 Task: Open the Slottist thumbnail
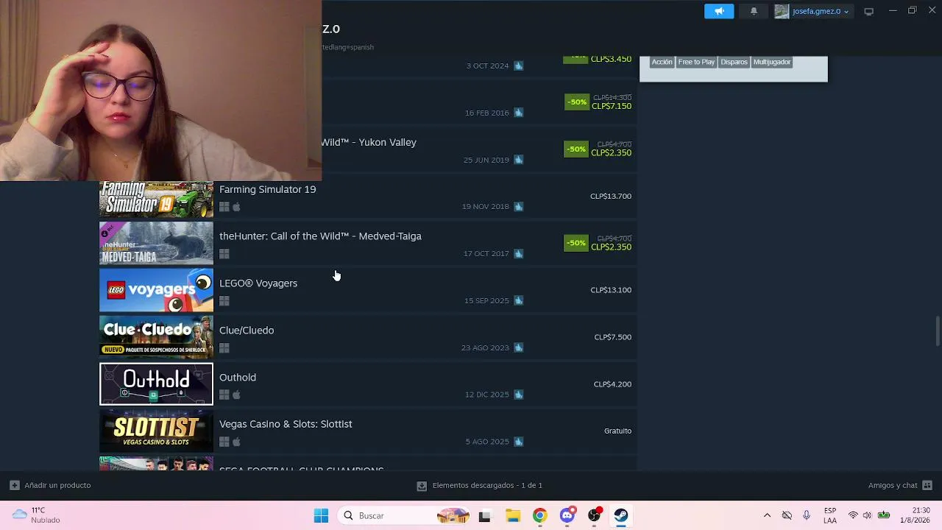pos(156,431)
